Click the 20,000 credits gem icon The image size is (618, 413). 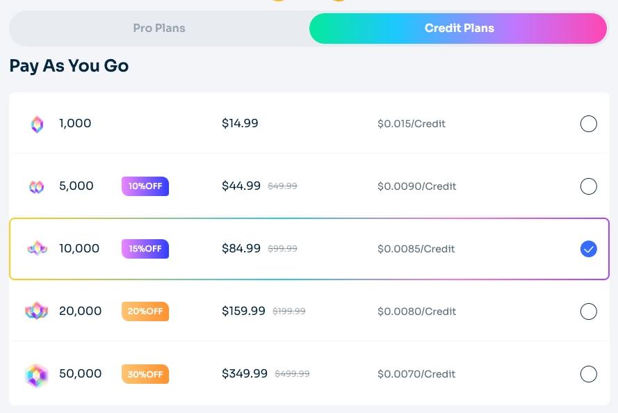pos(37,311)
